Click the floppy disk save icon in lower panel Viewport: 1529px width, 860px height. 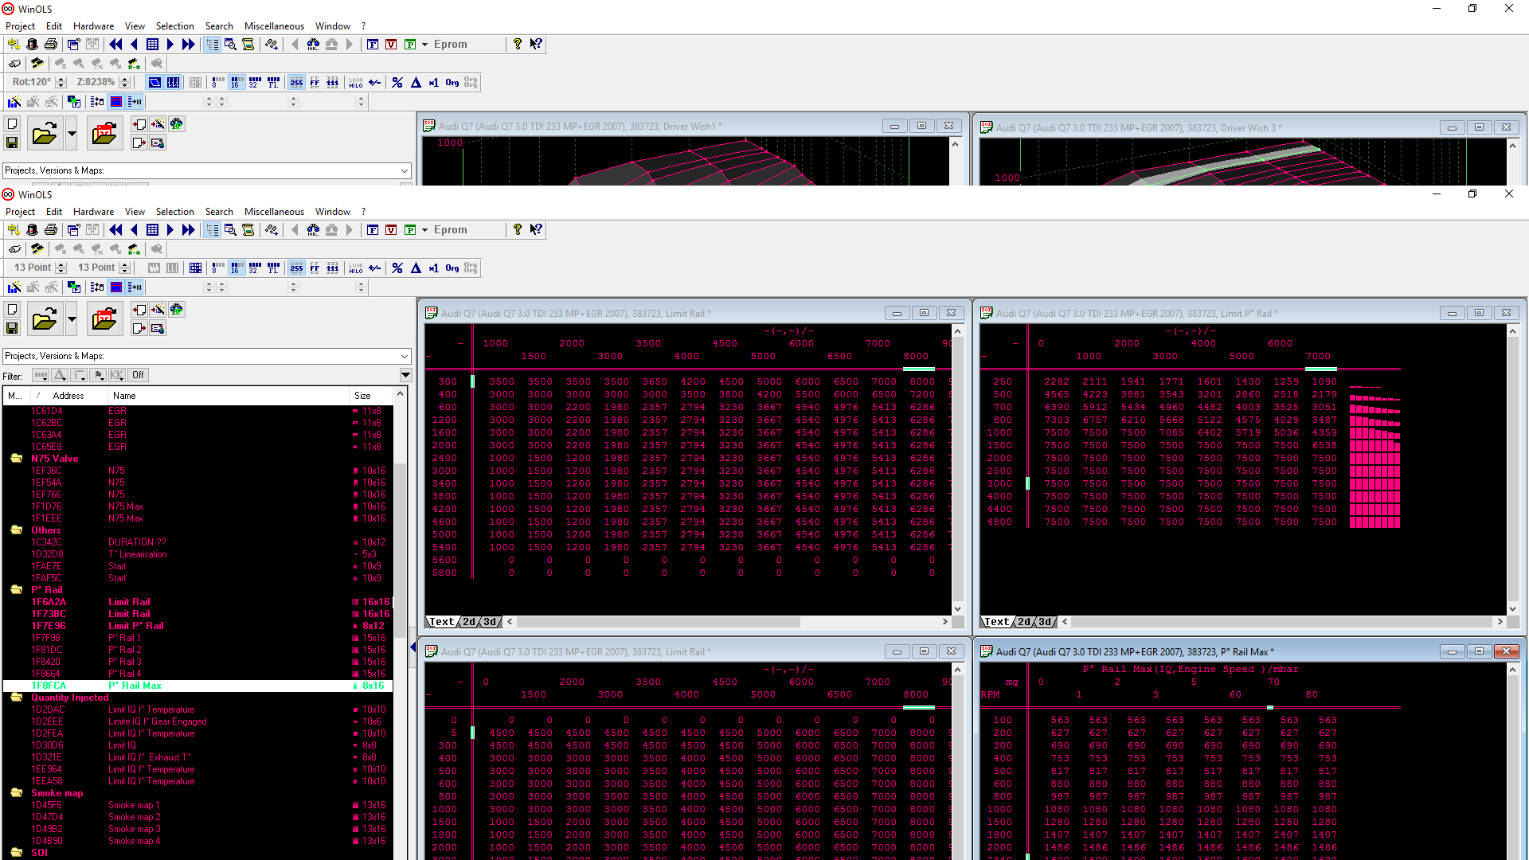coord(12,328)
